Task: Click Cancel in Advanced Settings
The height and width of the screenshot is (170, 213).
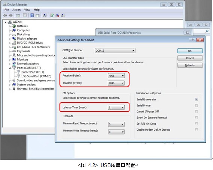Action: tap(190, 58)
